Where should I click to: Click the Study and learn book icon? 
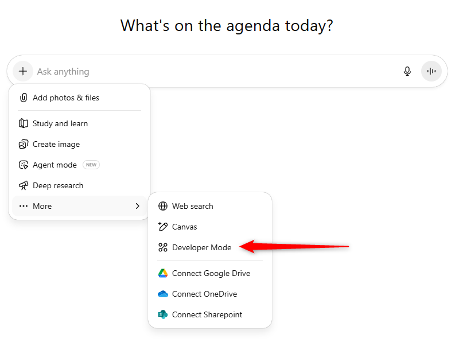coord(24,123)
